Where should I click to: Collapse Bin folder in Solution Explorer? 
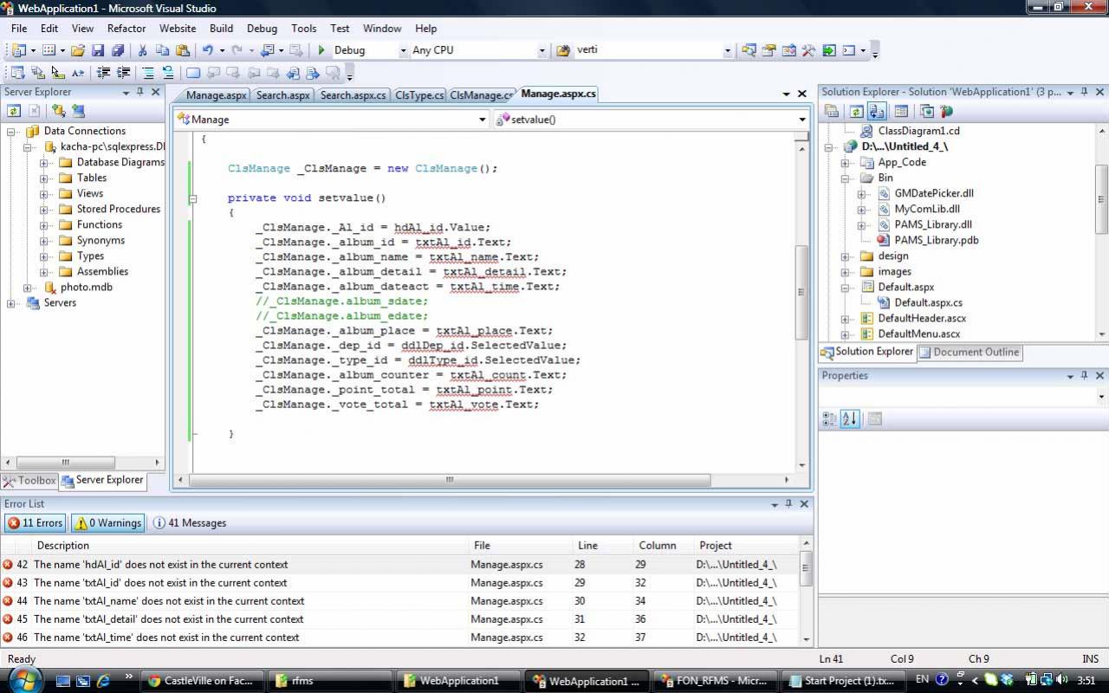[845, 178]
